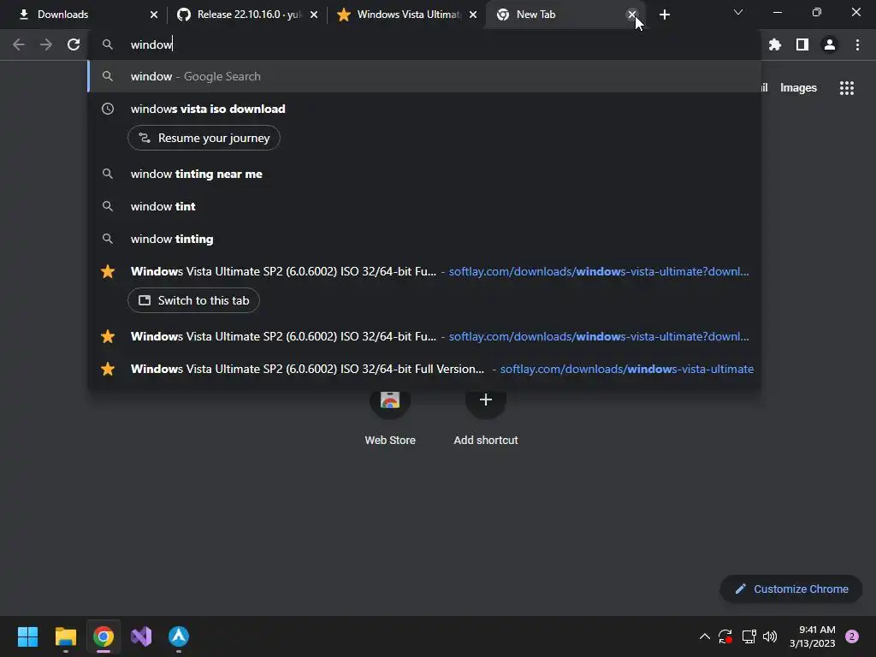This screenshot has height=657, width=876.
Task: Toggle the Chrome side panel icon
Action: tap(802, 44)
